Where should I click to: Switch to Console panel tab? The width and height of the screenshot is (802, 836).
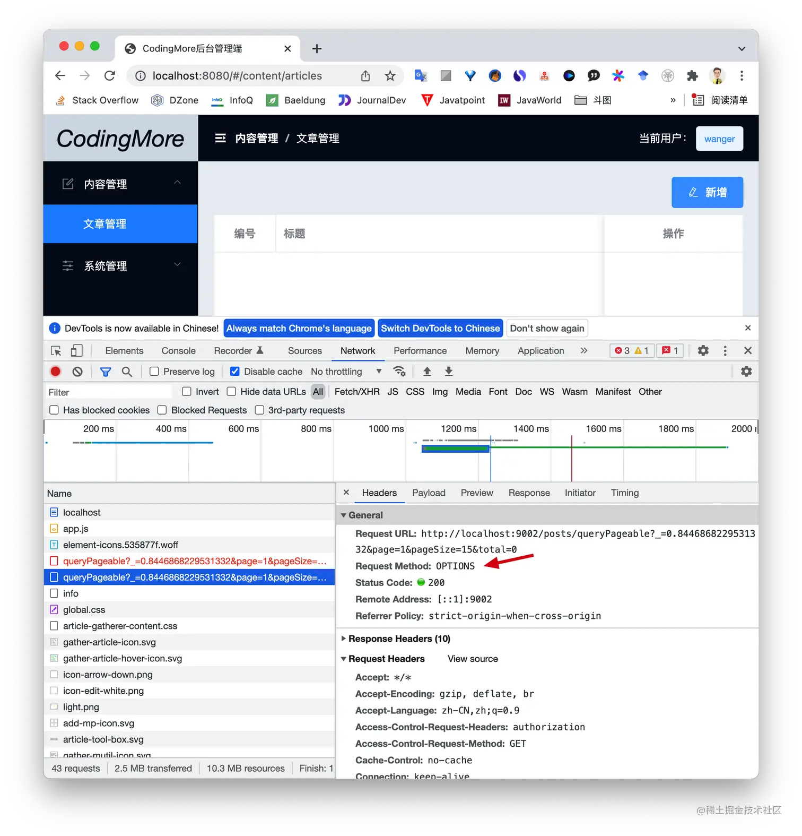click(179, 351)
